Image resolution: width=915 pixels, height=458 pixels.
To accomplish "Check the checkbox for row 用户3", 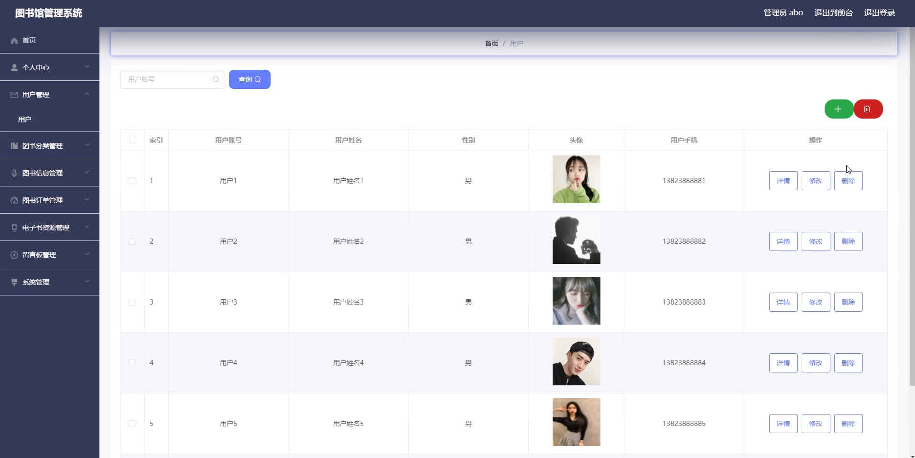I will pos(132,302).
